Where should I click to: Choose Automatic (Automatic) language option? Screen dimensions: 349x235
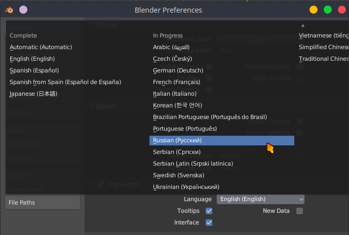pos(41,47)
